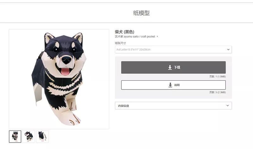
Task: Click the 页数: 1 (1.5MB) file info
Action: (217, 76)
